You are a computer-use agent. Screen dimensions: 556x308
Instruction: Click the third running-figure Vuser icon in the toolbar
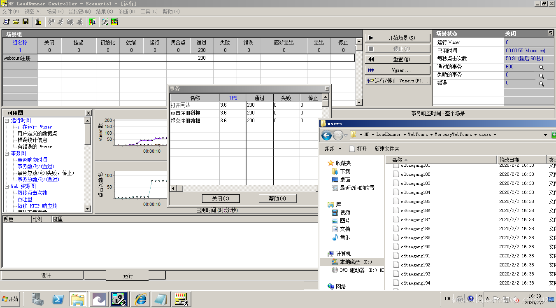point(70,22)
